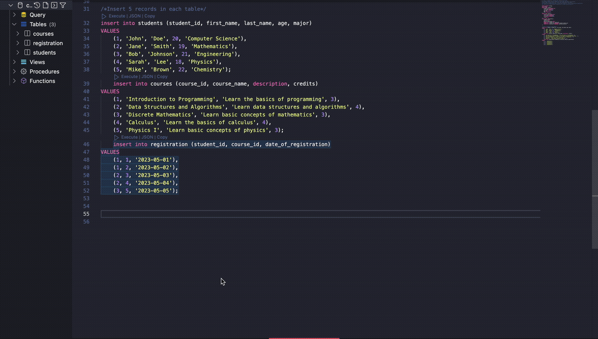Expand the courses table
The image size is (598, 339).
[18, 34]
